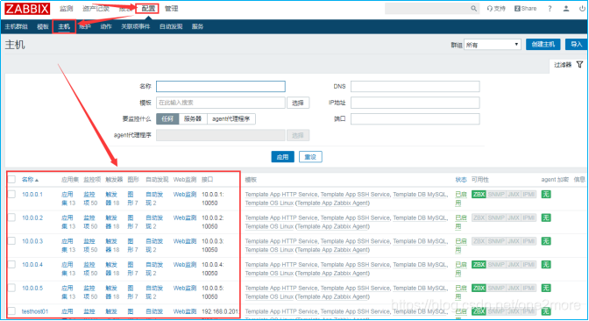Screen dimensions: 589x321
Task: Check the box for host 10.0.0.4
Action: tap(12, 265)
